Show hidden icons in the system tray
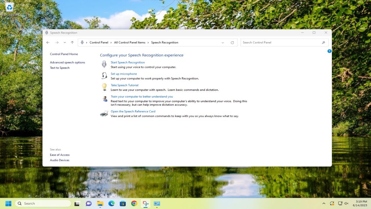 (x=324, y=203)
